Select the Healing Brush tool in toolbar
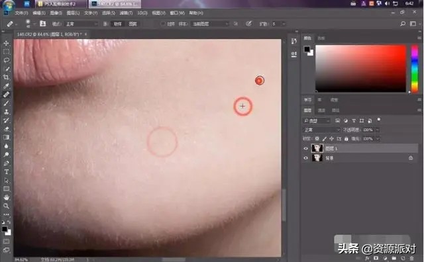The image size is (424, 262). coord(6,95)
